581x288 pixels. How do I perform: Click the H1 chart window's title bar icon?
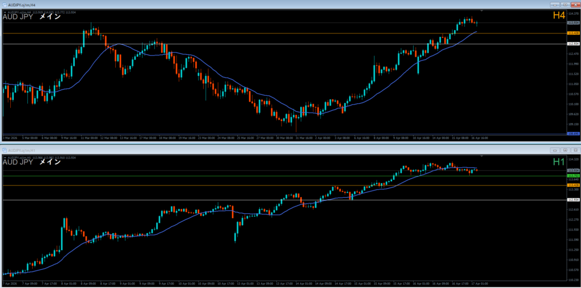(5, 150)
